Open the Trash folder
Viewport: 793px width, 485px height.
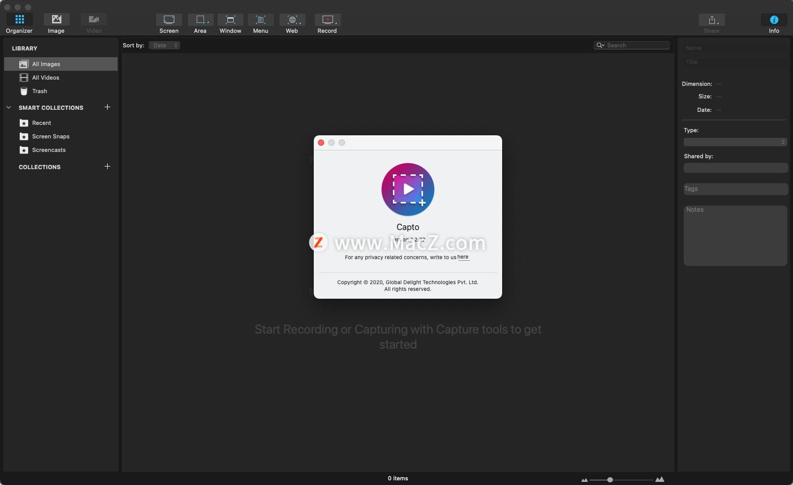61,91
